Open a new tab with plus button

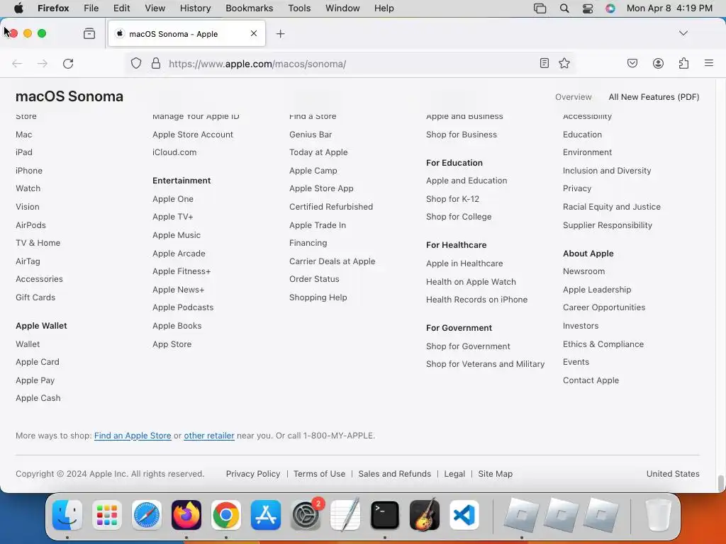[280, 34]
